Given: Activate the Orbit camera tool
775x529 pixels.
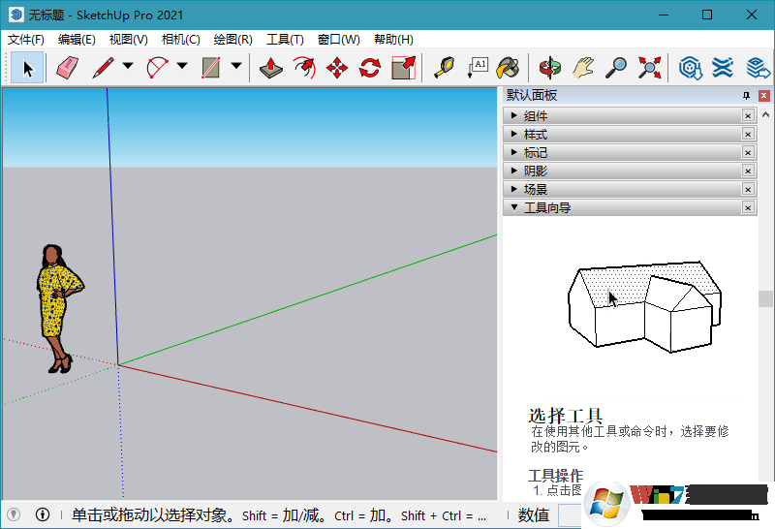Looking at the screenshot, I should click(549, 68).
